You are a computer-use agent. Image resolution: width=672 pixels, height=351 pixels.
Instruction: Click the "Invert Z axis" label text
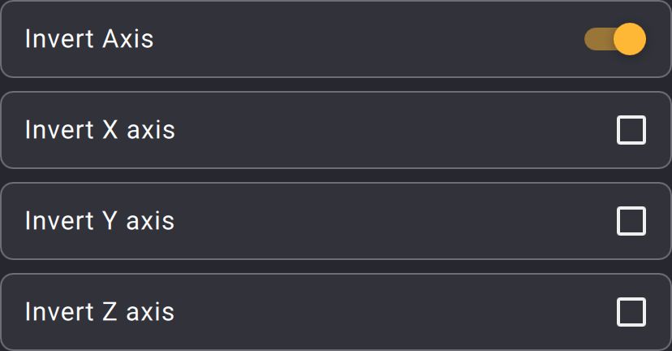tap(100, 312)
